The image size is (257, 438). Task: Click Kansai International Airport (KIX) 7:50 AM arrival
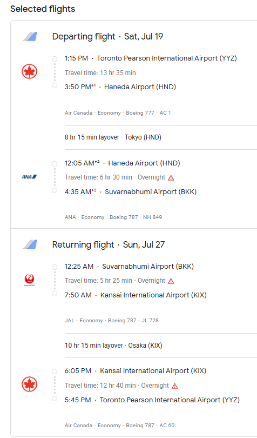point(153,295)
